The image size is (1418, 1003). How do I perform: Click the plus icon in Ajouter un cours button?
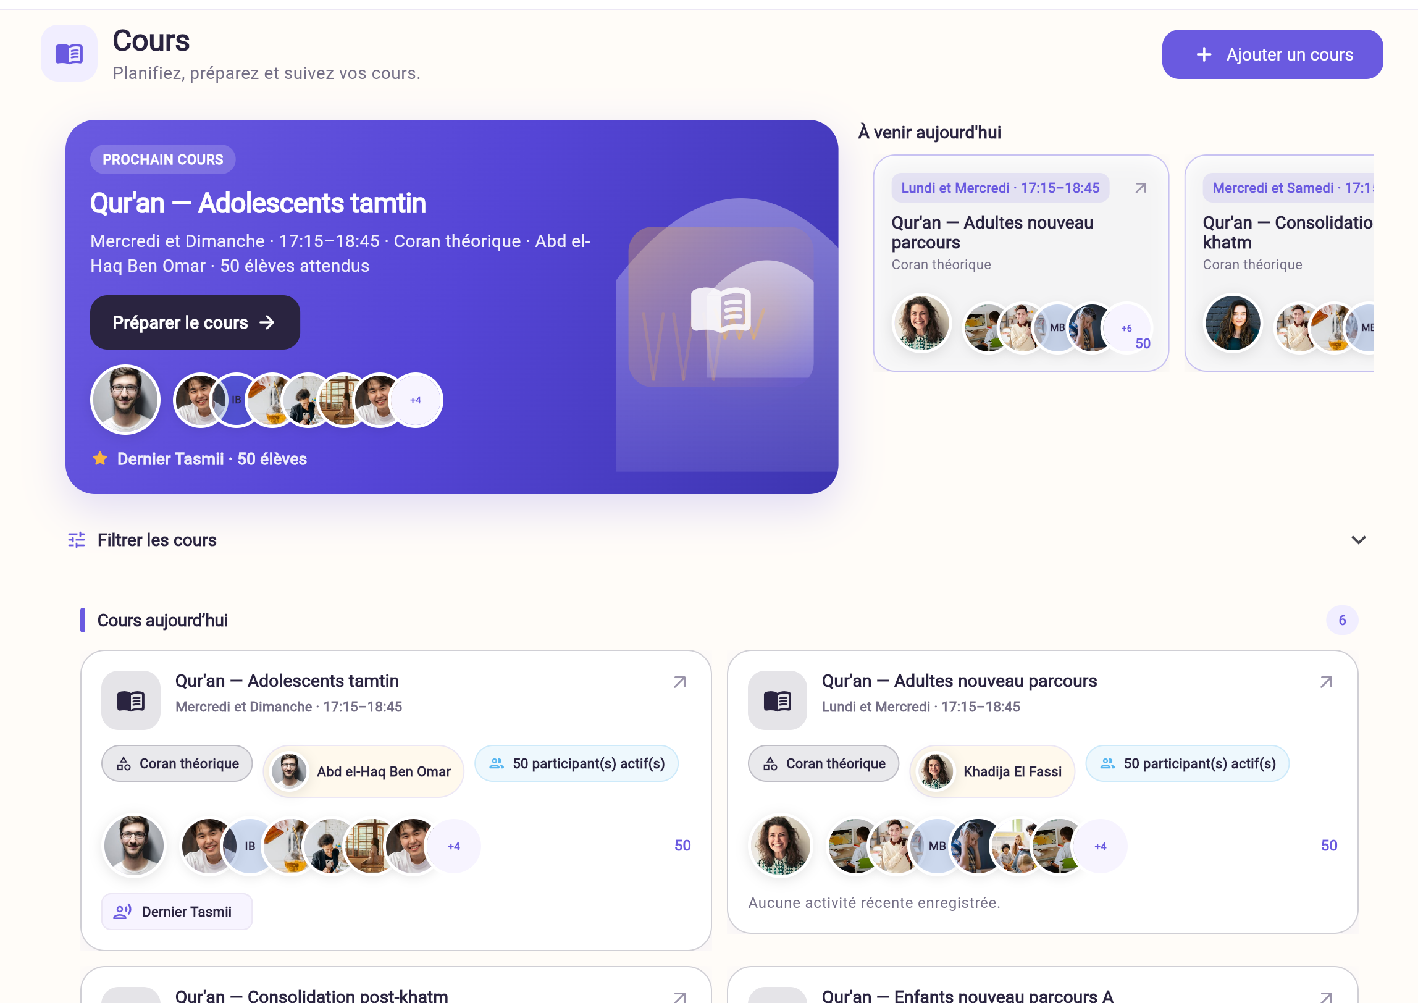[1204, 54]
